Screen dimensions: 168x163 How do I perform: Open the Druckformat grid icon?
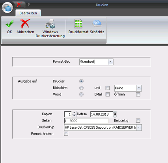pyautogui.click(x=78, y=24)
